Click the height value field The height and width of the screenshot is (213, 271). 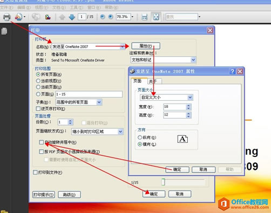point(174,115)
